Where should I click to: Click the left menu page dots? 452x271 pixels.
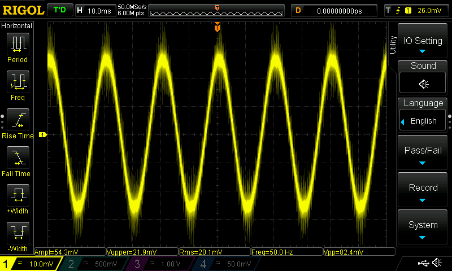coord(2,121)
